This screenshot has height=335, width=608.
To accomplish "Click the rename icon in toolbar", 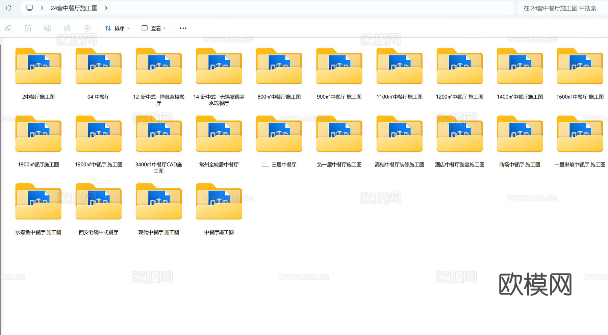I will tap(48, 28).
